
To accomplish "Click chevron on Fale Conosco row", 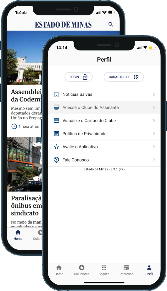I will 154,160.
